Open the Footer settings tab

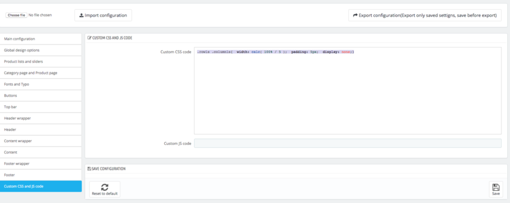coord(41,175)
